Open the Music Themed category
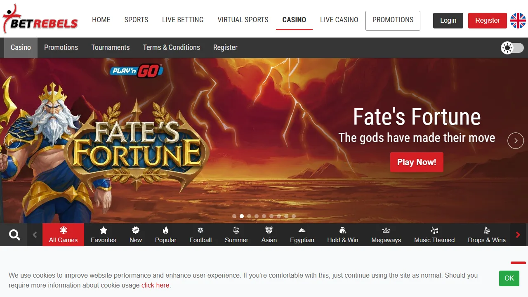The width and height of the screenshot is (528, 297). [434, 235]
